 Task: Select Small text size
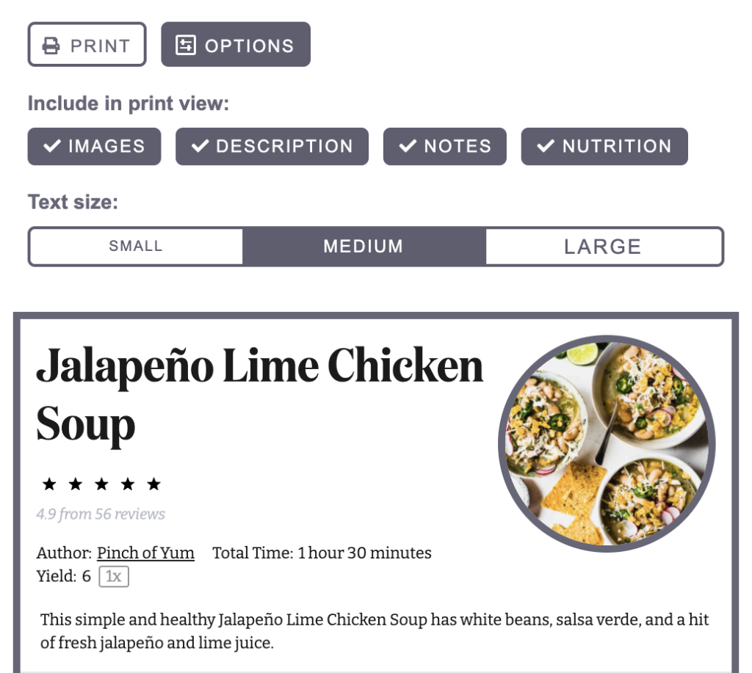pos(136,247)
